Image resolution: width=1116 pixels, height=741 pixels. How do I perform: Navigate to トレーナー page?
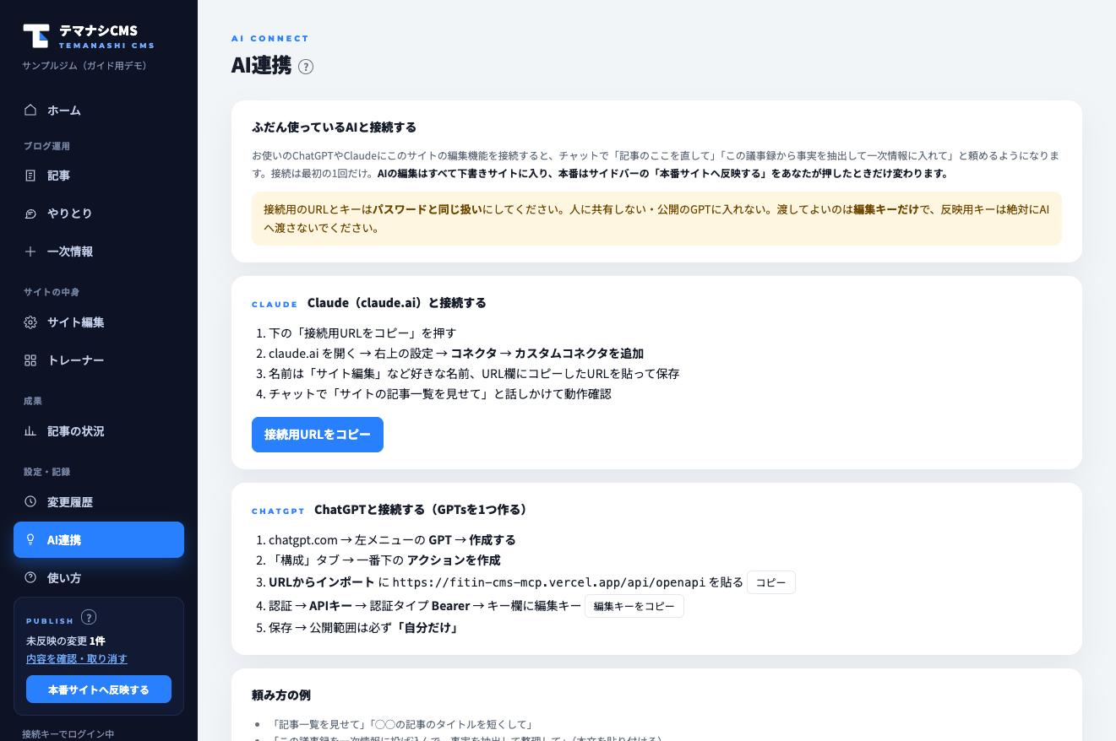coord(99,360)
